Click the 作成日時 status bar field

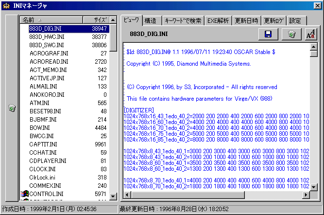(60, 209)
